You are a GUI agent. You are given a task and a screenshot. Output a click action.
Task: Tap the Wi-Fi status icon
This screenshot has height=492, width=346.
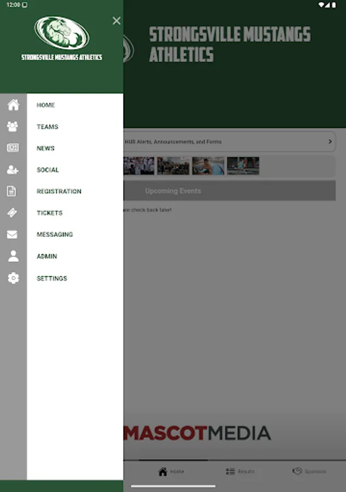[321, 5]
